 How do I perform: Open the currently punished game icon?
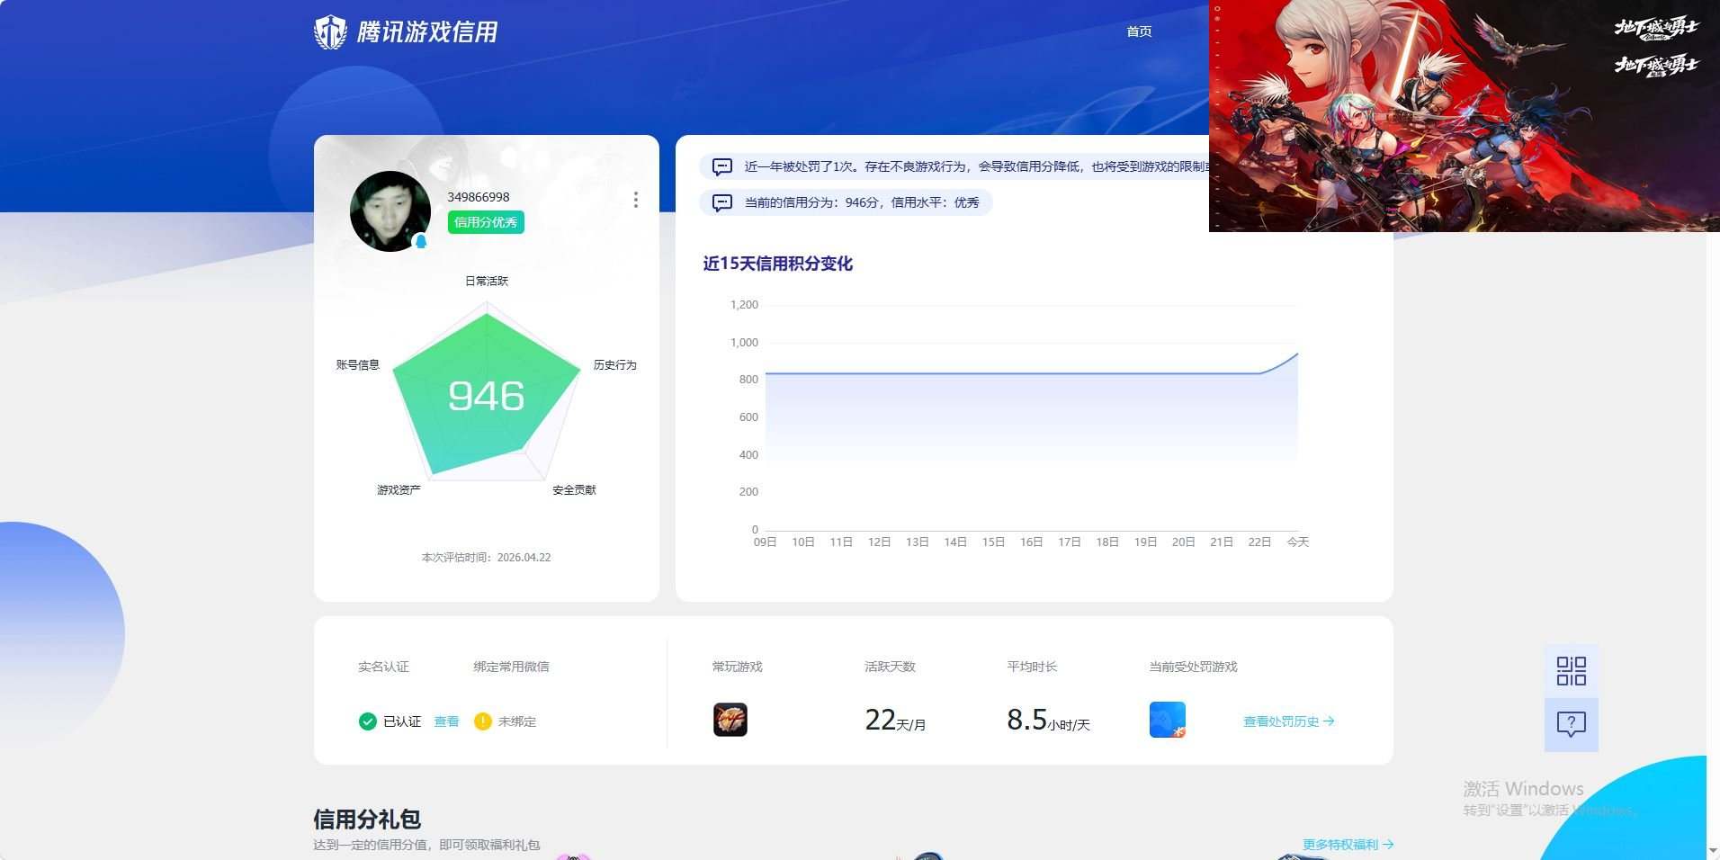[x=1168, y=720]
